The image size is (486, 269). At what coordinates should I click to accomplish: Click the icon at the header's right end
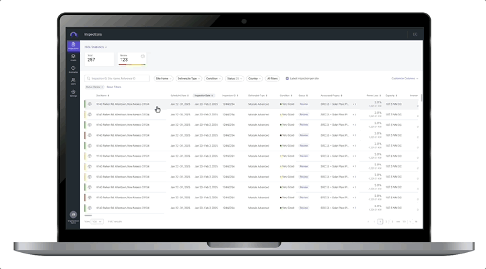pos(415,34)
